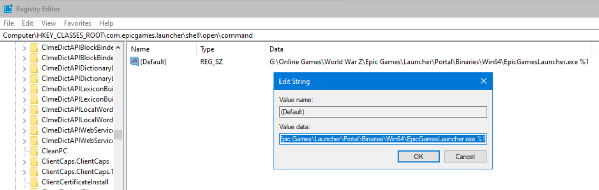Select the ClientCaps.ClientCaps.1 key label
The height and width of the screenshot is (190, 599).
(77, 172)
